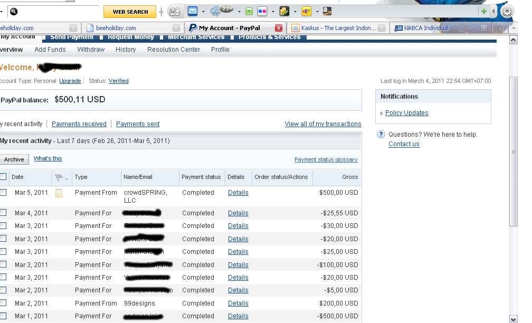Click the scrollbar down arrow
This screenshot has height=323, width=532.
514,319
